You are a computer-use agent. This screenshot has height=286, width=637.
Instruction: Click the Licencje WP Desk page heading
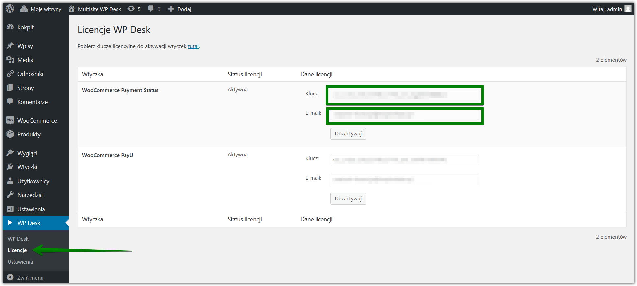[114, 30]
